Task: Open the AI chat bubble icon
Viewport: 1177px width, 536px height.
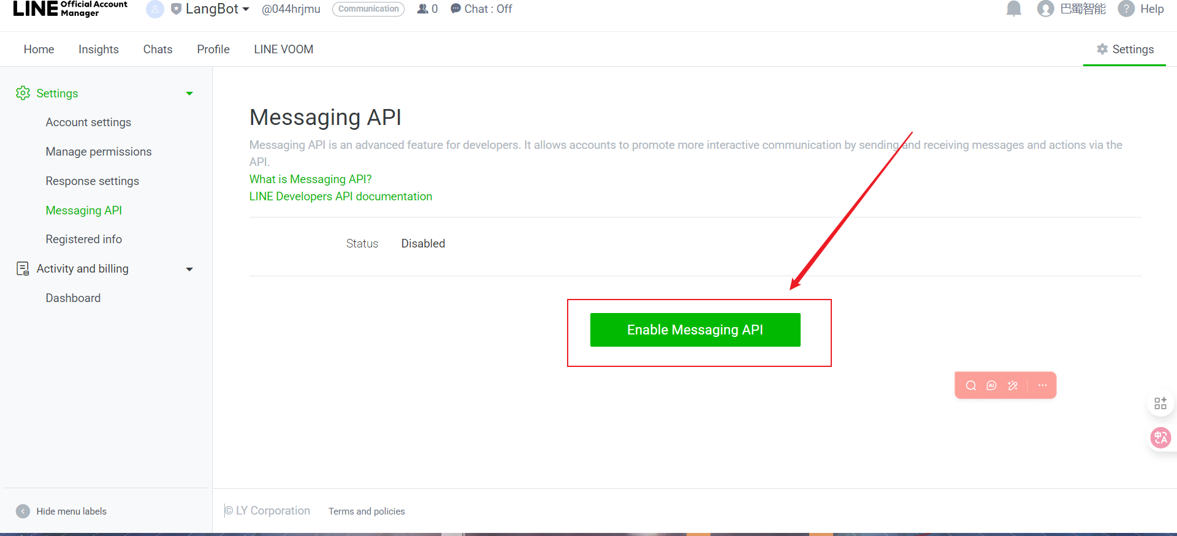Action: coord(991,385)
